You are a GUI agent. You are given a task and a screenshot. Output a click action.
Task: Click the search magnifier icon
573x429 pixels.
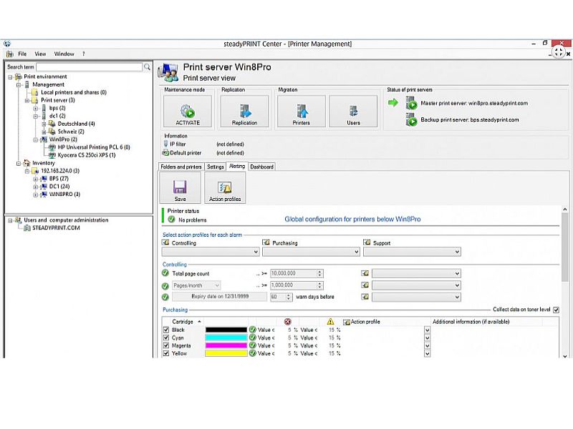(x=147, y=66)
